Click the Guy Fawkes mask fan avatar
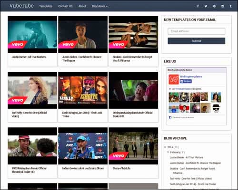Viewport: 238px width, 190px height. (x=184, y=97)
